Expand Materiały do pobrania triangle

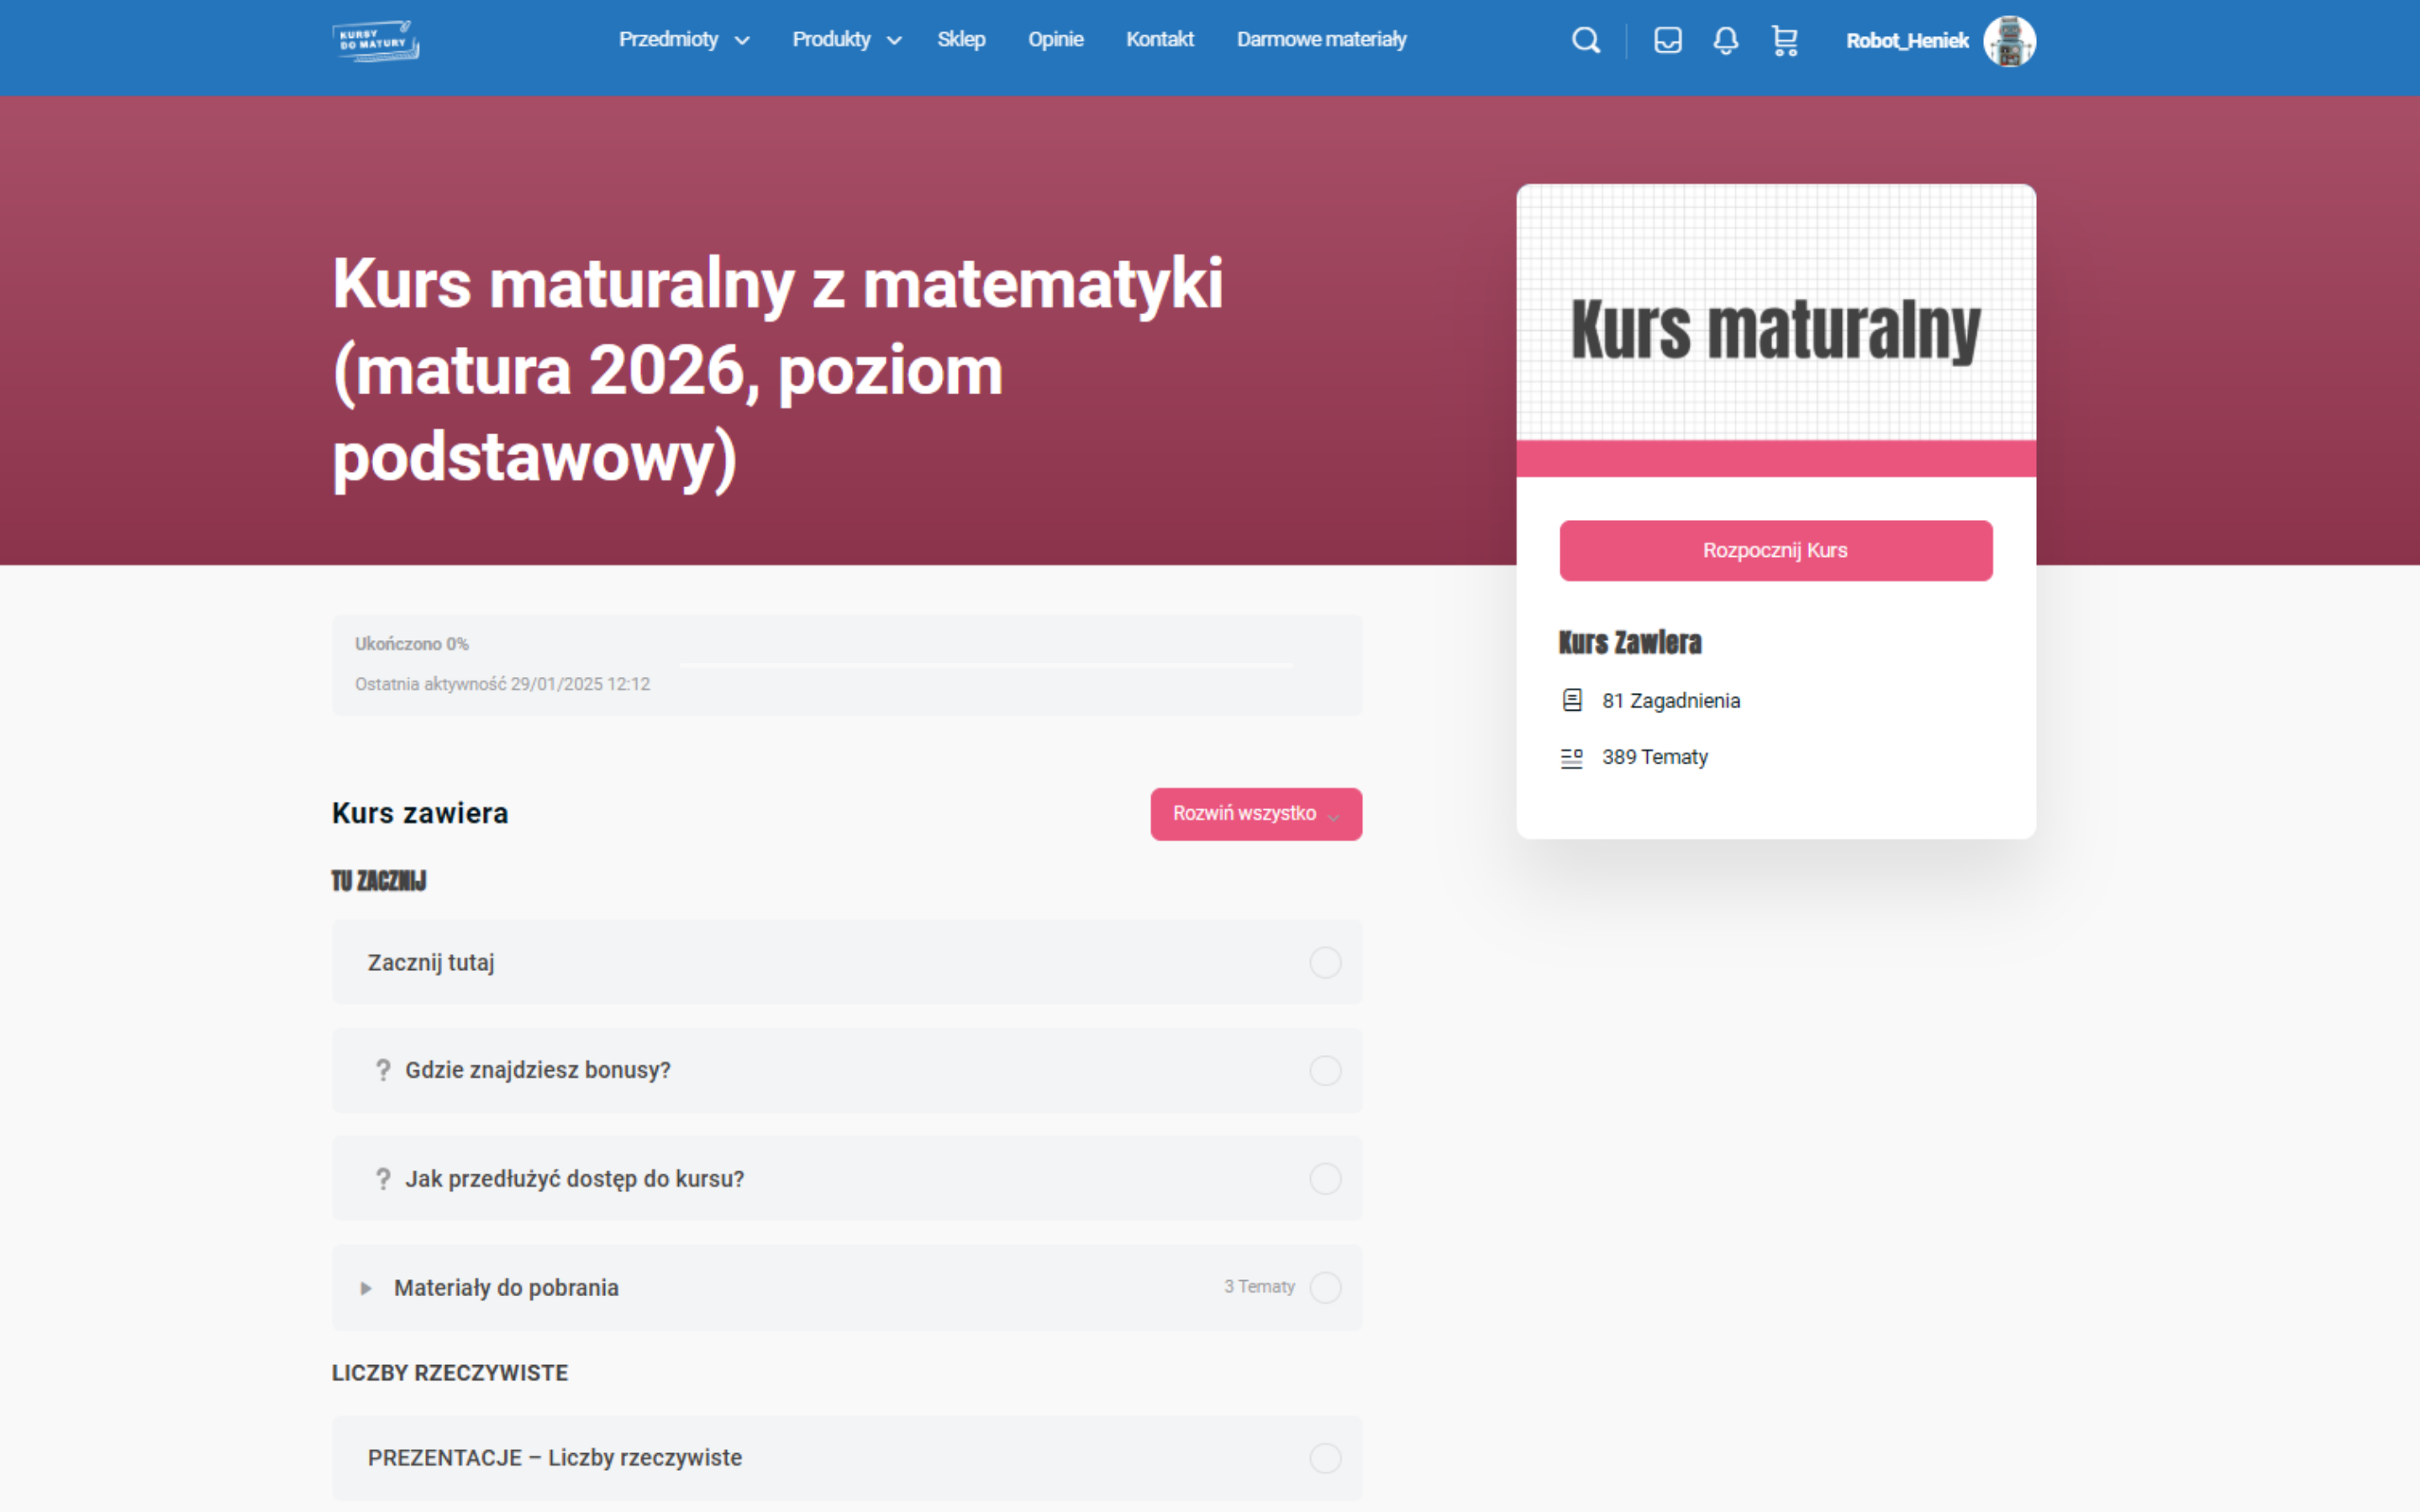[366, 1288]
